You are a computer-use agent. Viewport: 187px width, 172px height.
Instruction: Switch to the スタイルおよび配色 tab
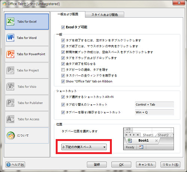point(105,15)
